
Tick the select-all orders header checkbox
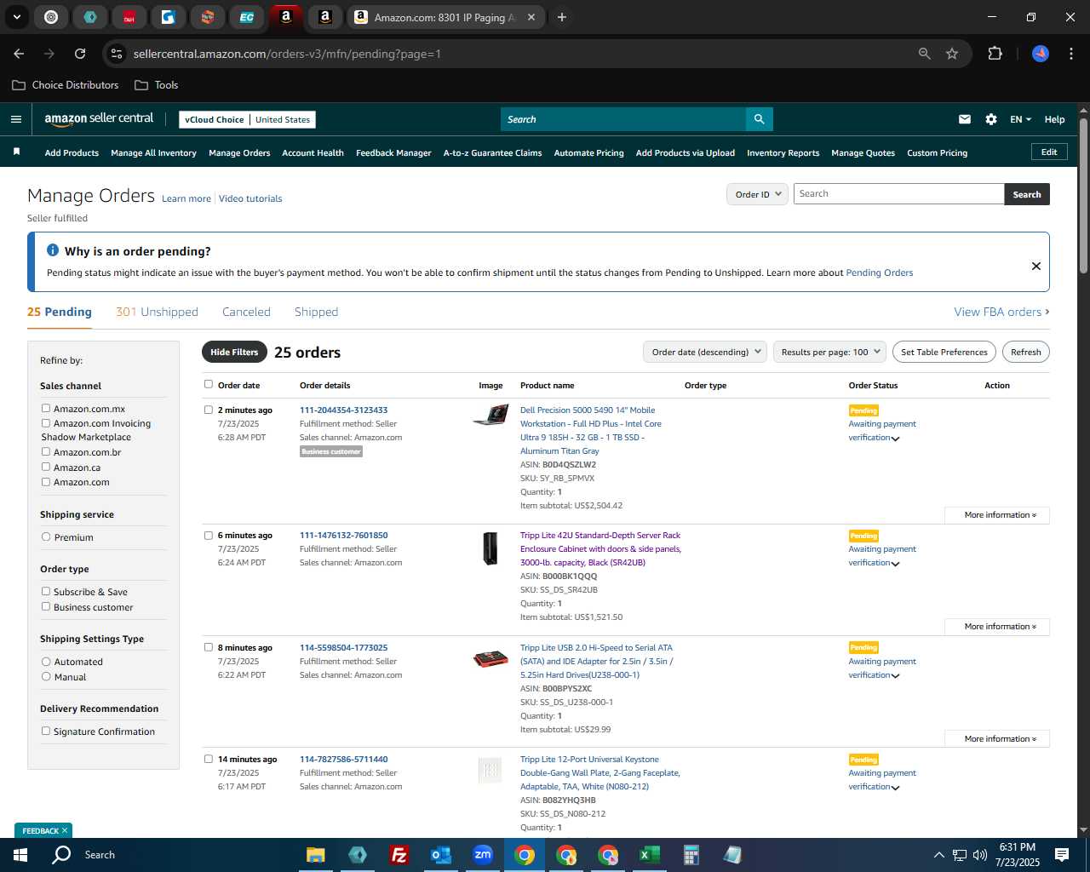coord(209,385)
